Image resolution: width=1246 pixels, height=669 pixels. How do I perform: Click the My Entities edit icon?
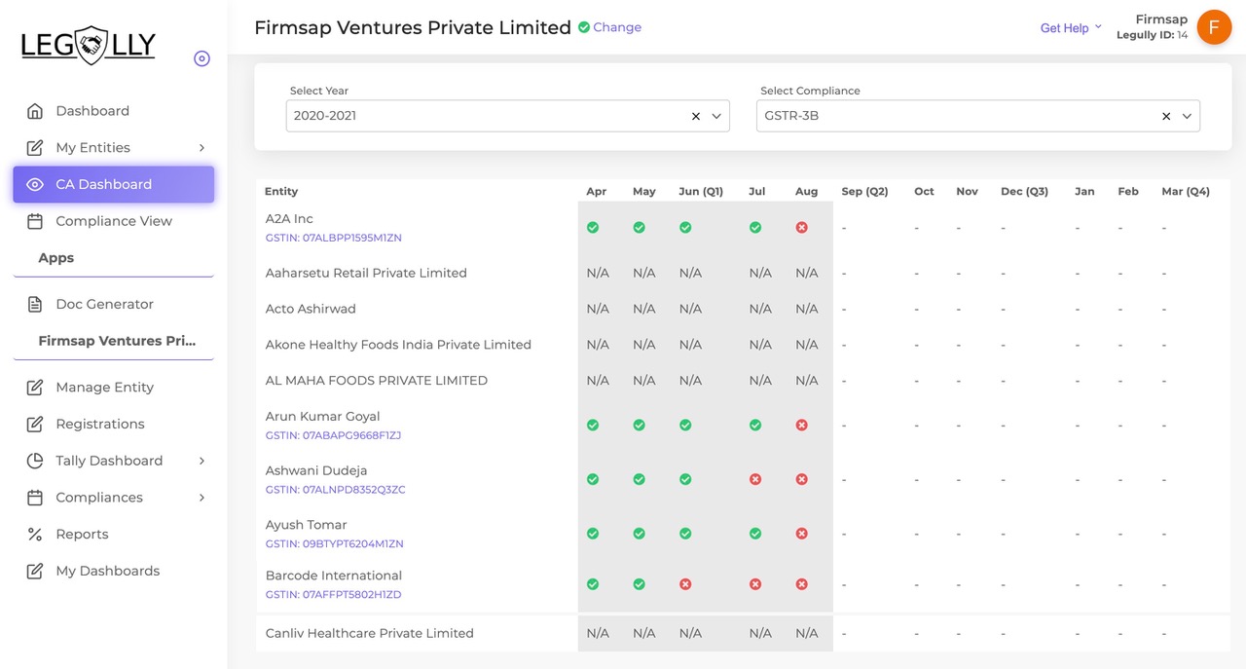pyautogui.click(x=35, y=148)
